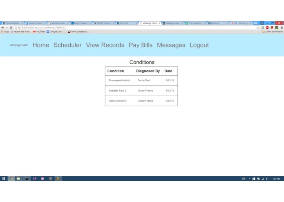Click the network signal tray icon
Image resolution: width=284 pixels, height=202 pixels.
point(263,179)
